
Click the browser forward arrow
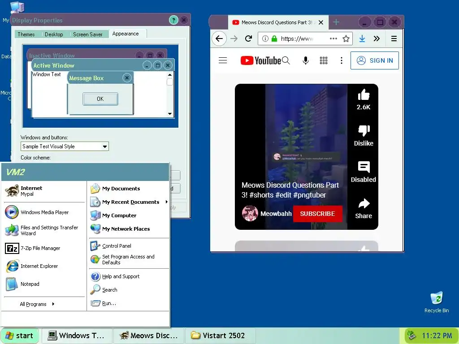tap(234, 39)
